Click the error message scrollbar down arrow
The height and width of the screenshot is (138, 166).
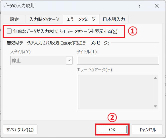pos(155,106)
